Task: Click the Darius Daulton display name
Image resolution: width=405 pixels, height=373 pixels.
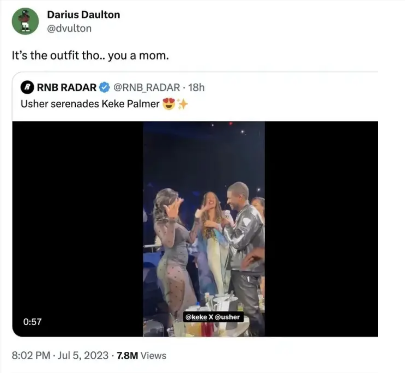Action: (x=83, y=15)
